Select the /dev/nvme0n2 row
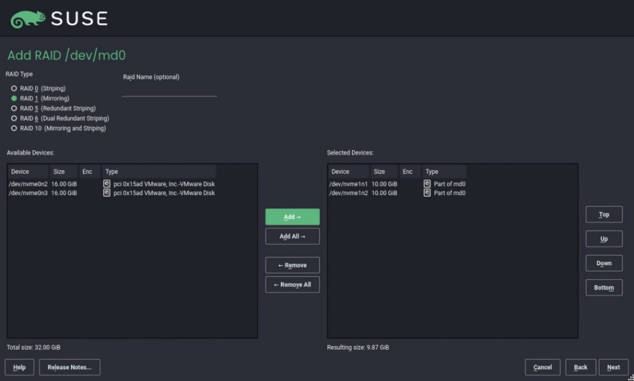This screenshot has width=634, height=381. tap(31, 183)
